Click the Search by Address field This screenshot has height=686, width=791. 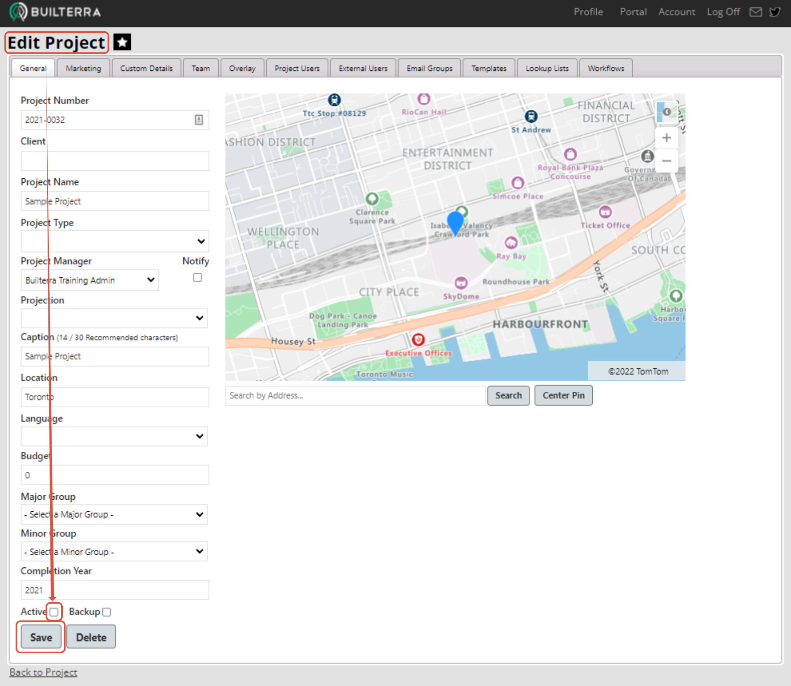point(355,395)
